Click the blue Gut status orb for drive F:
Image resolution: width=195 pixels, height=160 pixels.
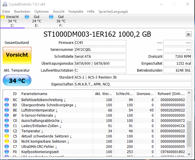tap(51, 17)
